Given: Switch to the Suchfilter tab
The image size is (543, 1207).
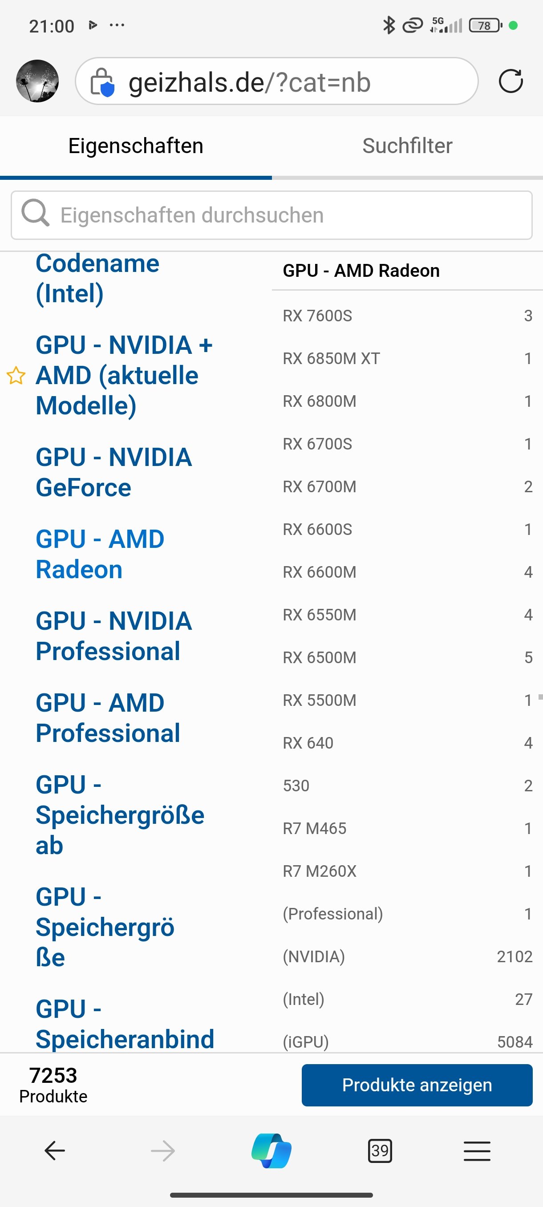Looking at the screenshot, I should [x=406, y=145].
